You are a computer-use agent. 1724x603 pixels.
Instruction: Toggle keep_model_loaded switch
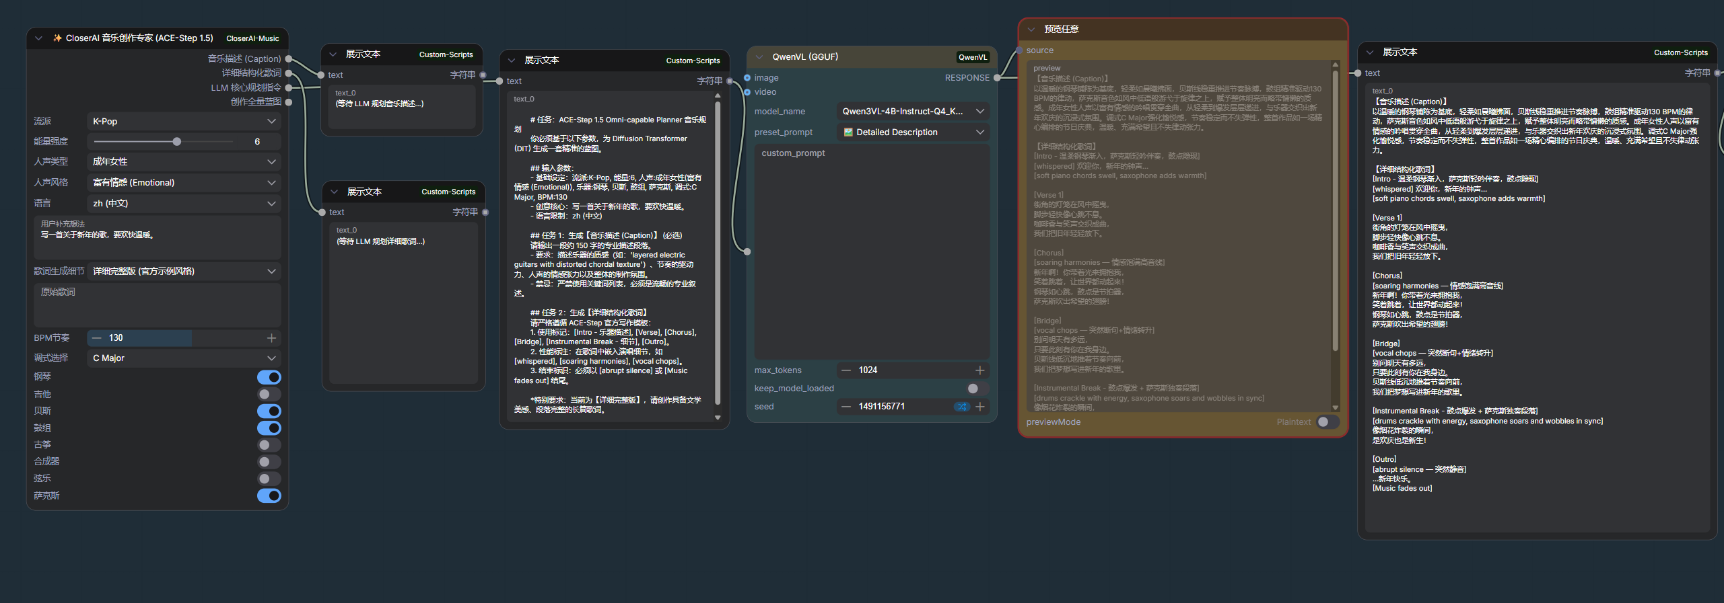coord(973,389)
